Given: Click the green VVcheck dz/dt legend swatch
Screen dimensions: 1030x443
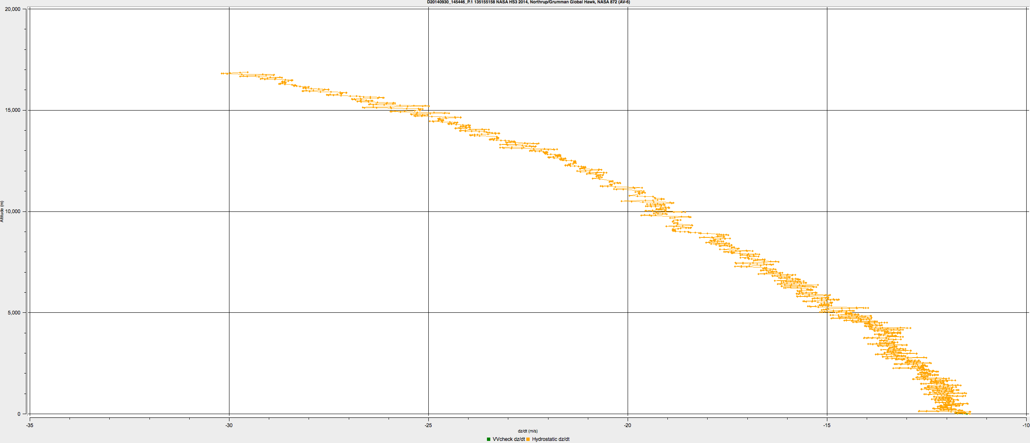Looking at the screenshot, I should (x=489, y=439).
